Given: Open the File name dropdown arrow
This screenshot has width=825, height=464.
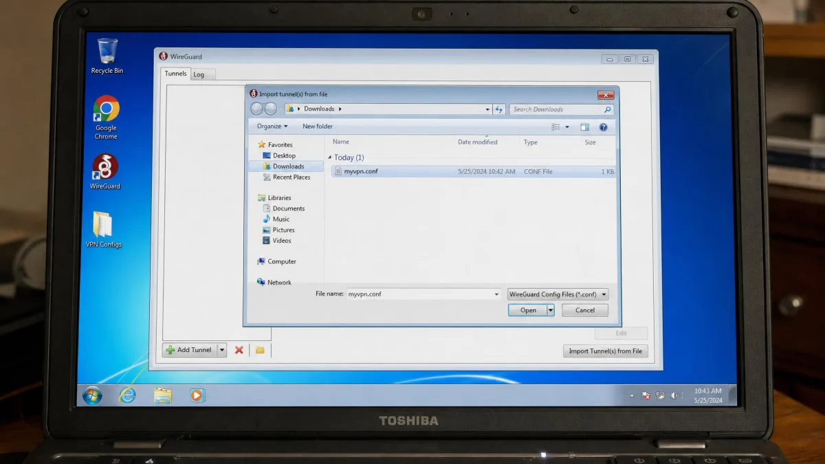Looking at the screenshot, I should click(497, 294).
